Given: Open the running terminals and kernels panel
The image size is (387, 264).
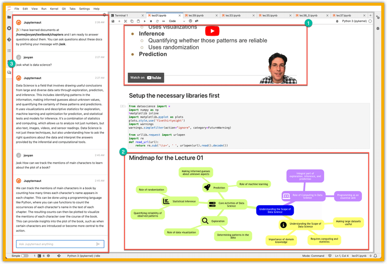Looking at the screenshot, I should click(9, 28).
